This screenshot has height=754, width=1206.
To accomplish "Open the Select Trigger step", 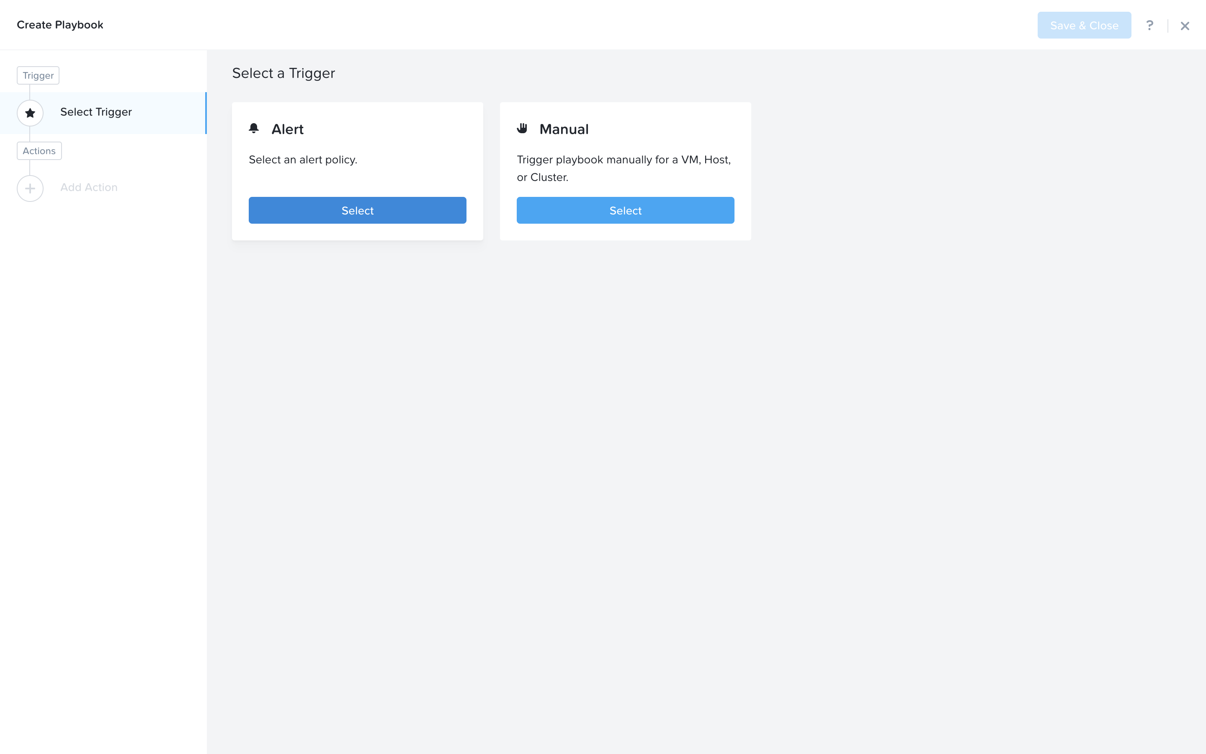I will 103,113.
